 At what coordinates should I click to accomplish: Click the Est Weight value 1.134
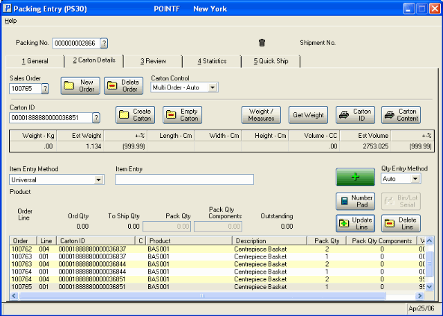pos(94,146)
